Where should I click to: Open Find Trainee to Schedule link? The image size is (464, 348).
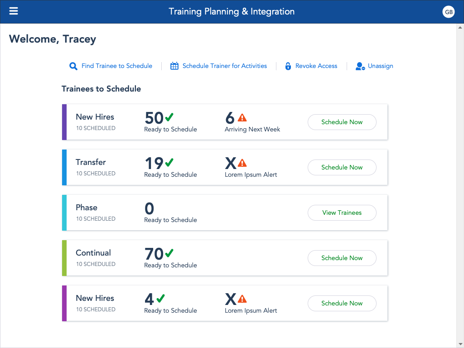coord(116,66)
